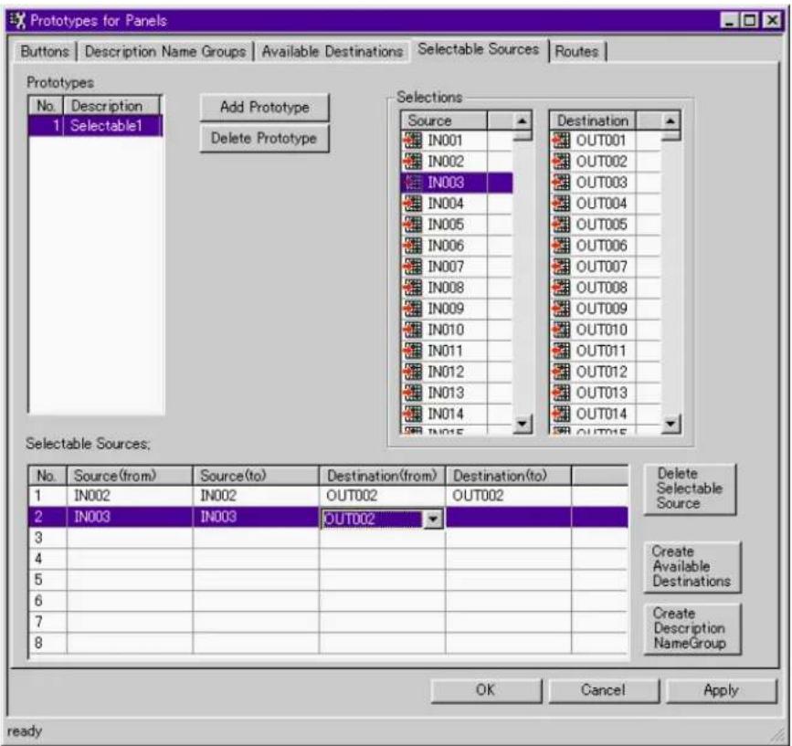Viewport: 792px width, 746px height.
Task: Open the Available Destinations tab
Action: click(332, 51)
